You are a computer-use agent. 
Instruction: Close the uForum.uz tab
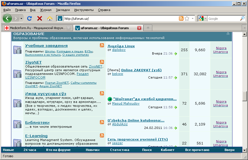click(139, 28)
